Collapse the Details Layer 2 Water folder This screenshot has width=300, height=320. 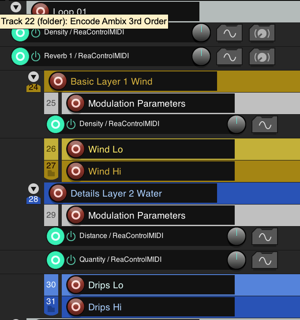click(34, 189)
